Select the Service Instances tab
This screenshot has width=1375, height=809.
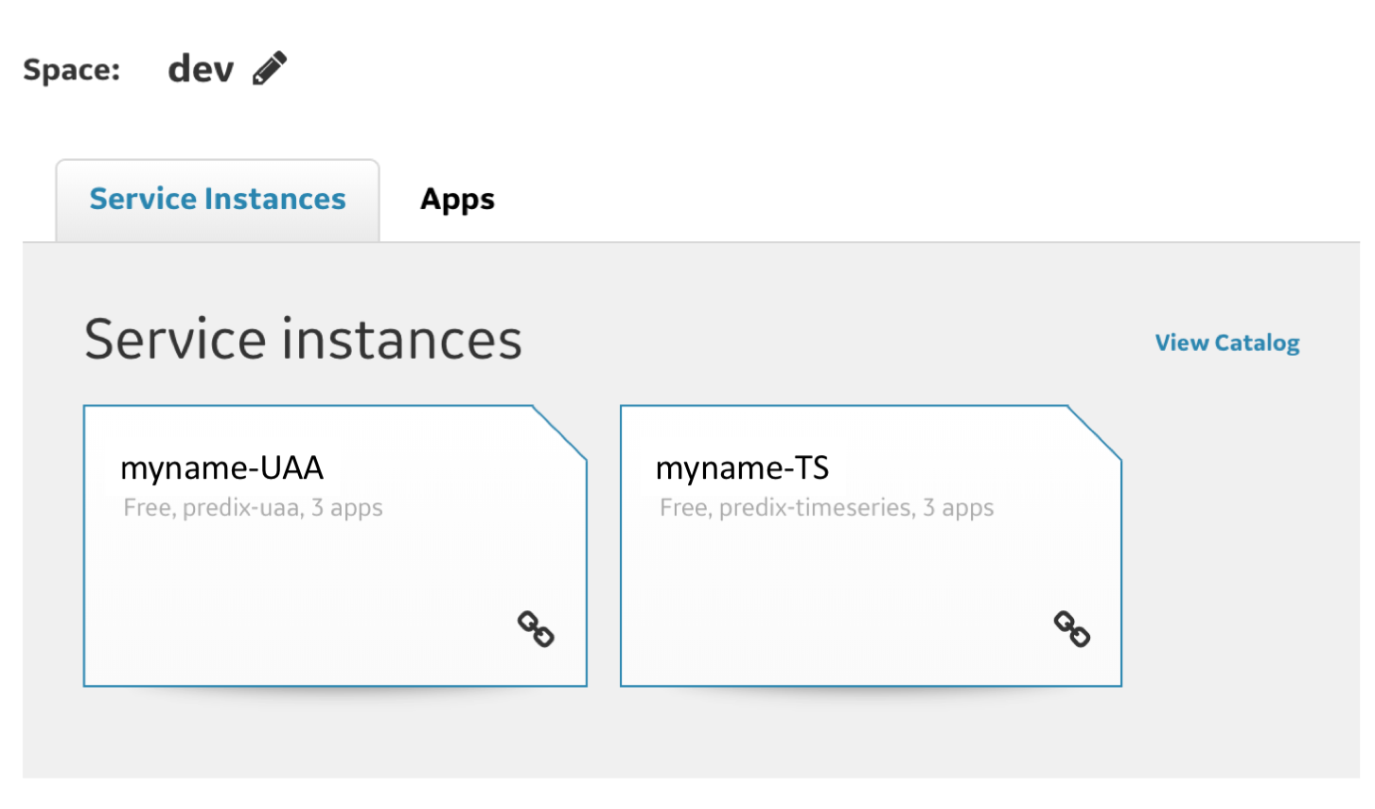[218, 200]
